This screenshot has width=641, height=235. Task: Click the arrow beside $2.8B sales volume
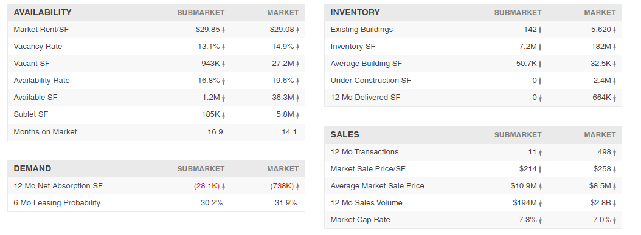(x=614, y=204)
